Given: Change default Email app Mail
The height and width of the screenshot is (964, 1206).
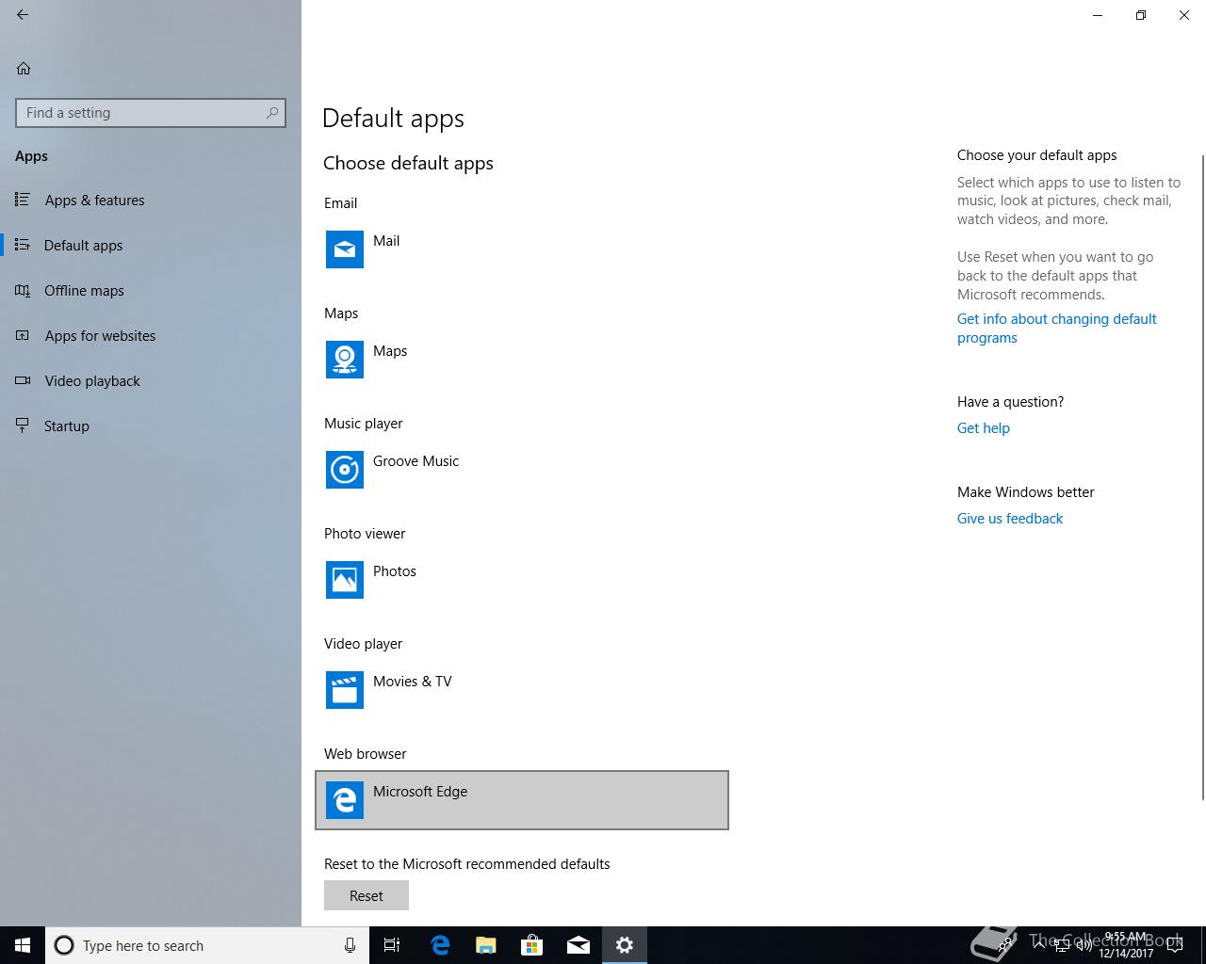Looking at the screenshot, I should pos(522,249).
